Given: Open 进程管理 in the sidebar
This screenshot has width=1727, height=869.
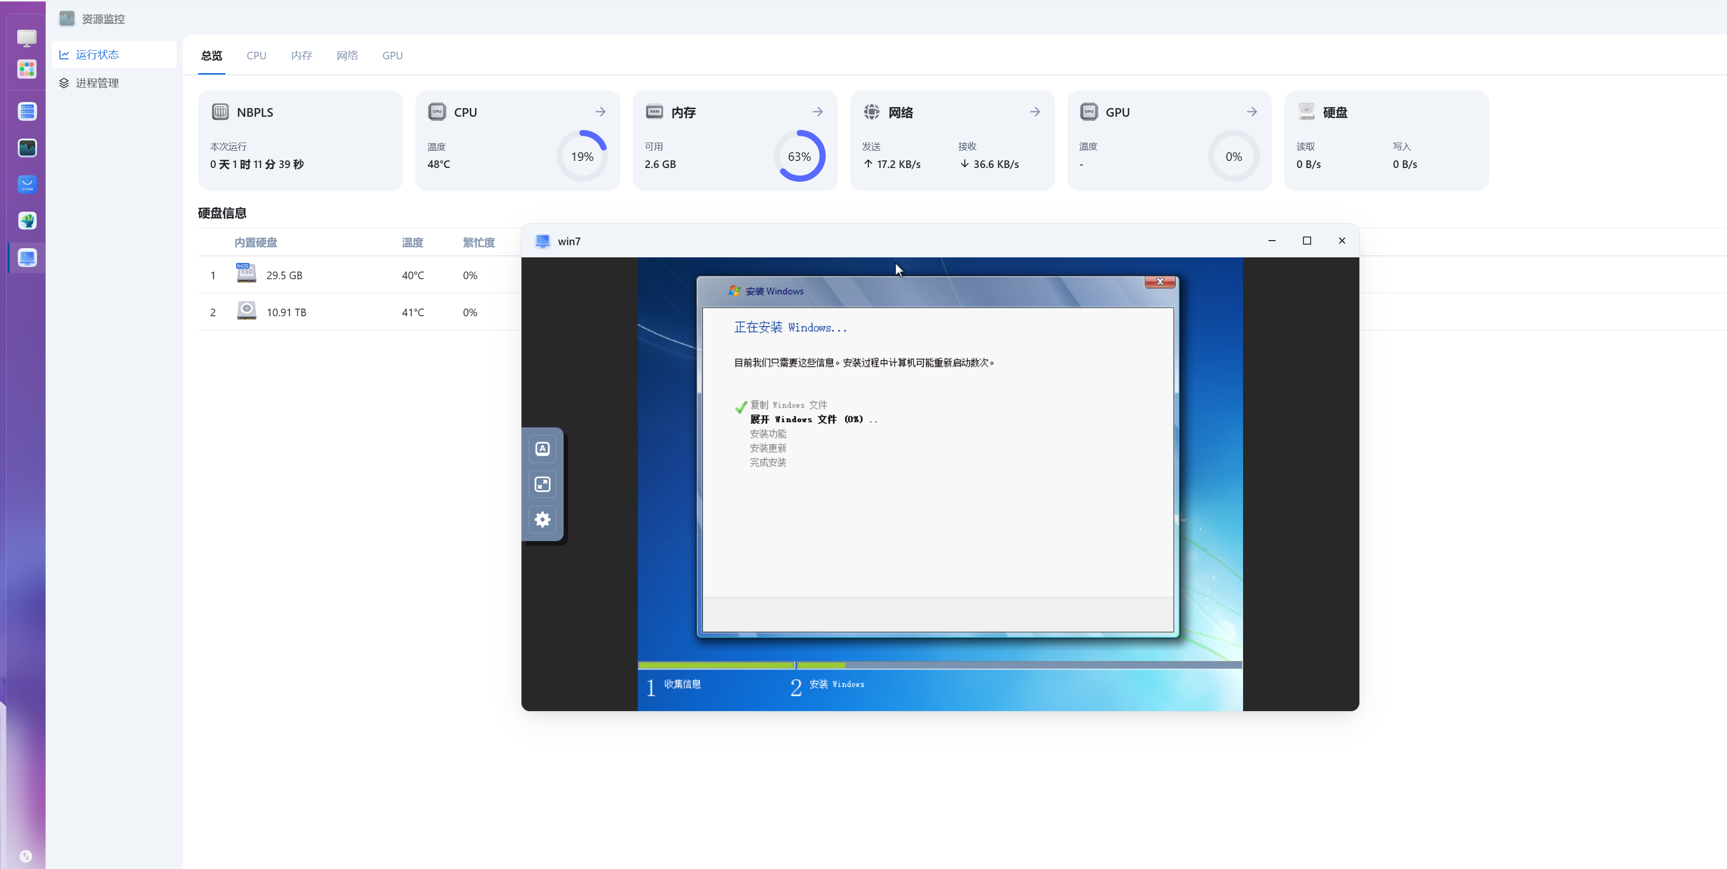Looking at the screenshot, I should (114, 83).
